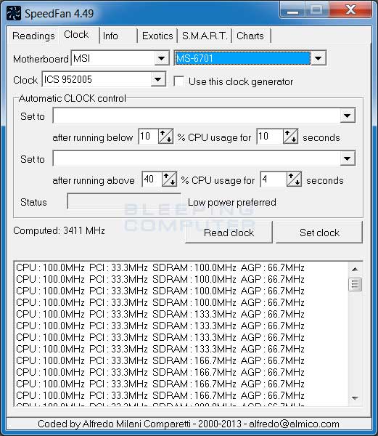Open the Info tab
This screenshot has width=378, height=436.
click(x=118, y=36)
